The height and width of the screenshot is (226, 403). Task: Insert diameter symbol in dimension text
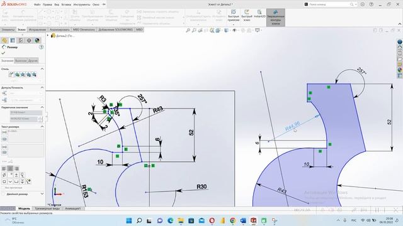[x=4, y=175]
